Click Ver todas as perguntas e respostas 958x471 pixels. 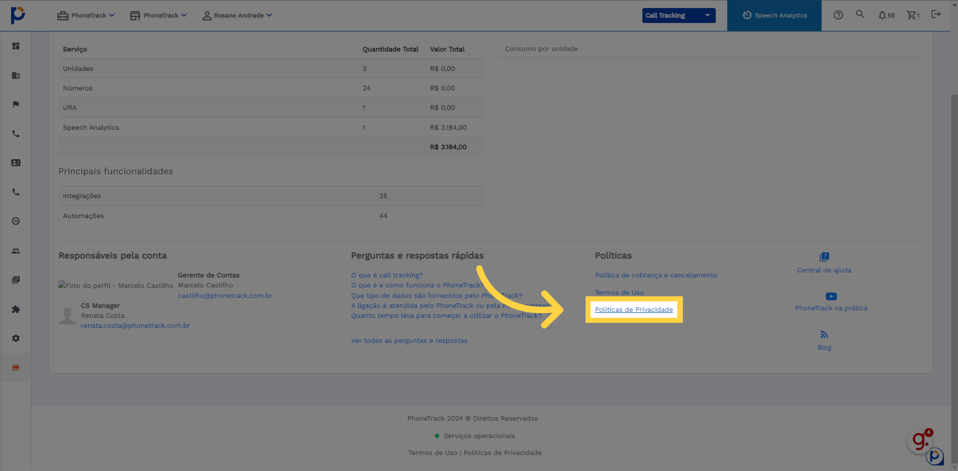(x=409, y=341)
